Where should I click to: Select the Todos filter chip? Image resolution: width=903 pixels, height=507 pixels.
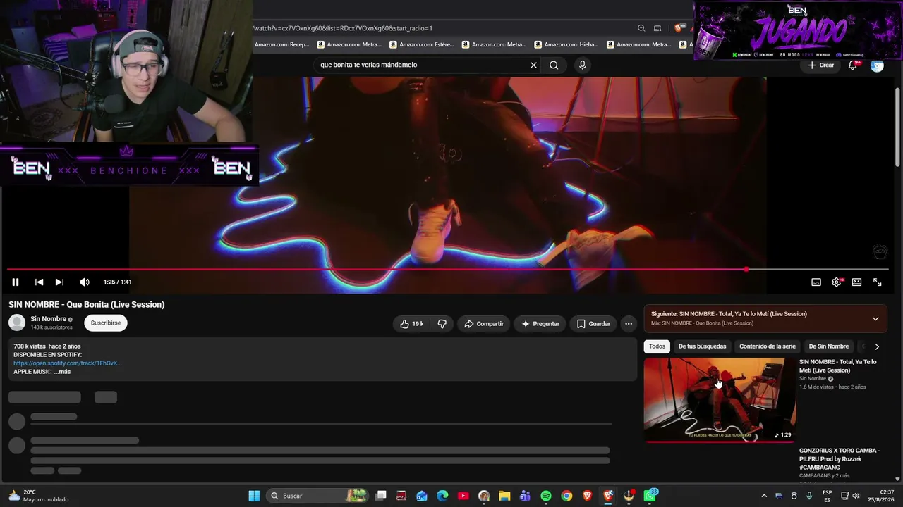pos(657,346)
